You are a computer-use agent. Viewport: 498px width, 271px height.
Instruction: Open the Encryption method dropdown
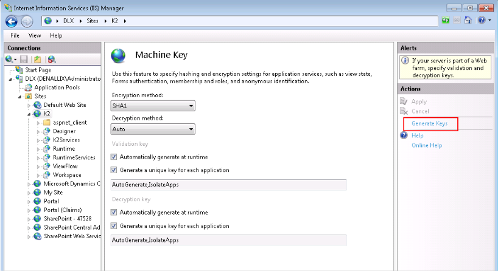153,106
